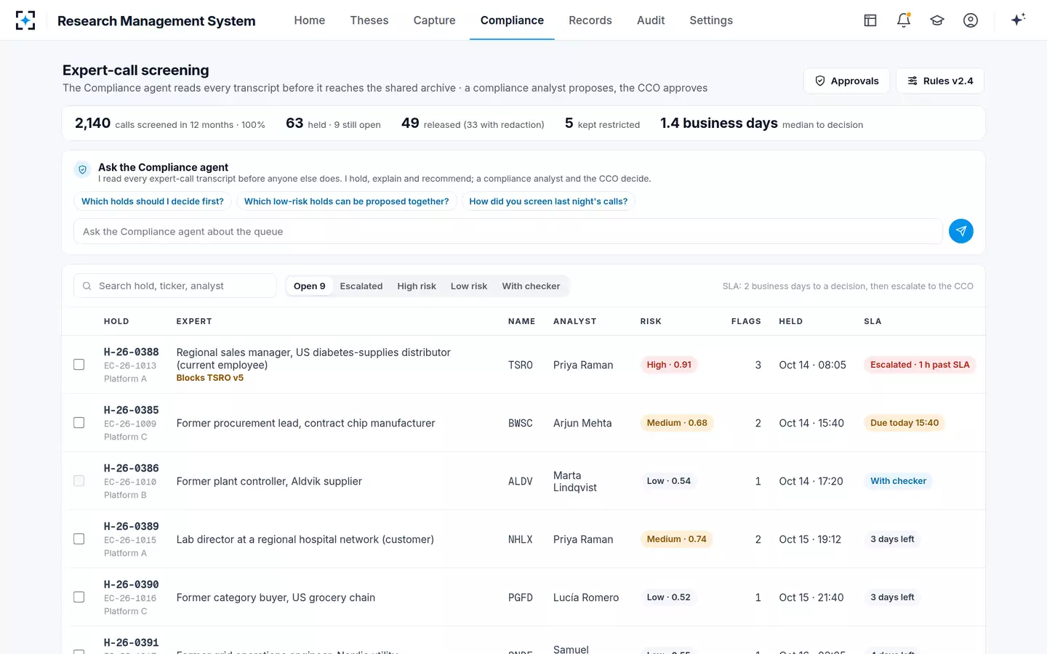Screen dimensions: 1047x654
Task: Click the 'Escalated · 1 h past SLA' badge
Action: 920,365
